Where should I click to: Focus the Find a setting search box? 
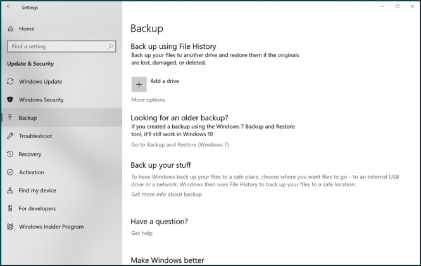tap(56, 46)
